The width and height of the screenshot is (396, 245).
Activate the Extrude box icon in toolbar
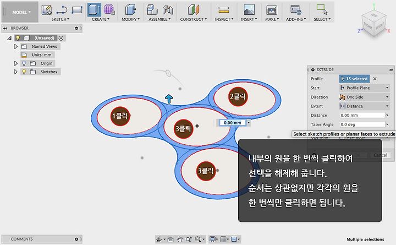coord(94,10)
